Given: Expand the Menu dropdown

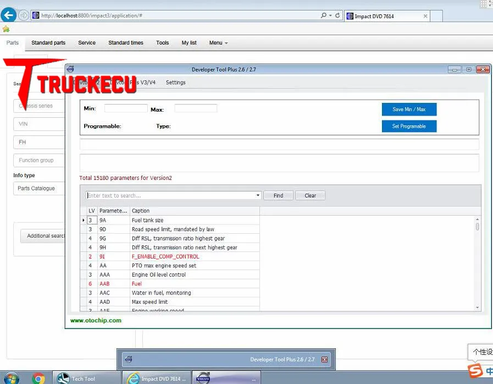Looking at the screenshot, I should (x=218, y=43).
